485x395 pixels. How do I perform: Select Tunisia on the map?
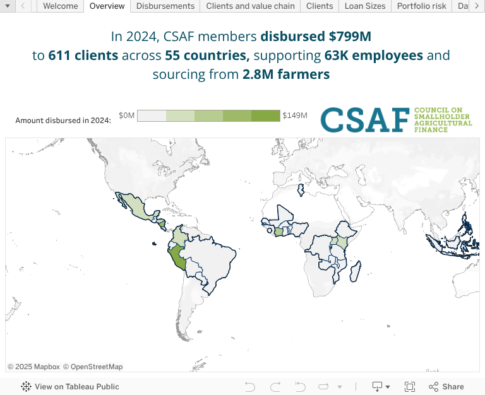click(301, 190)
